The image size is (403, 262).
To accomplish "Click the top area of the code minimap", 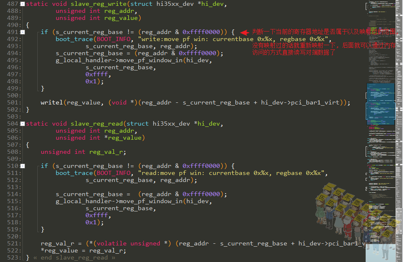I will click(x=381, y=15).
